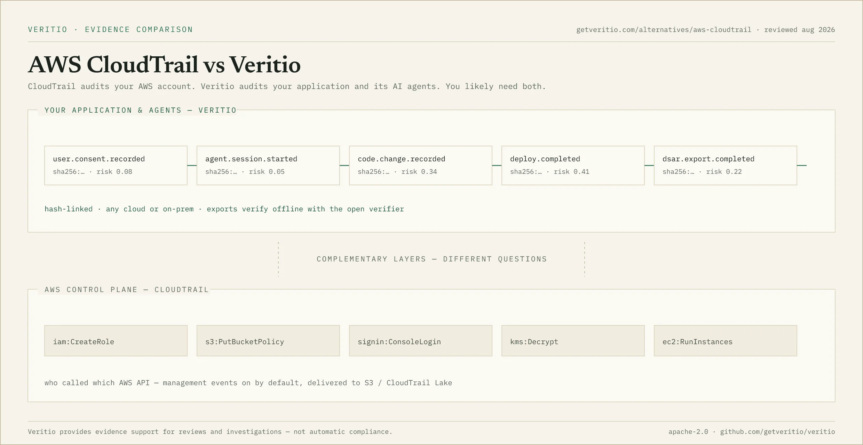Click the signin:ConsoleLogin card
863x445 pixels.
[x=421, y=341]
